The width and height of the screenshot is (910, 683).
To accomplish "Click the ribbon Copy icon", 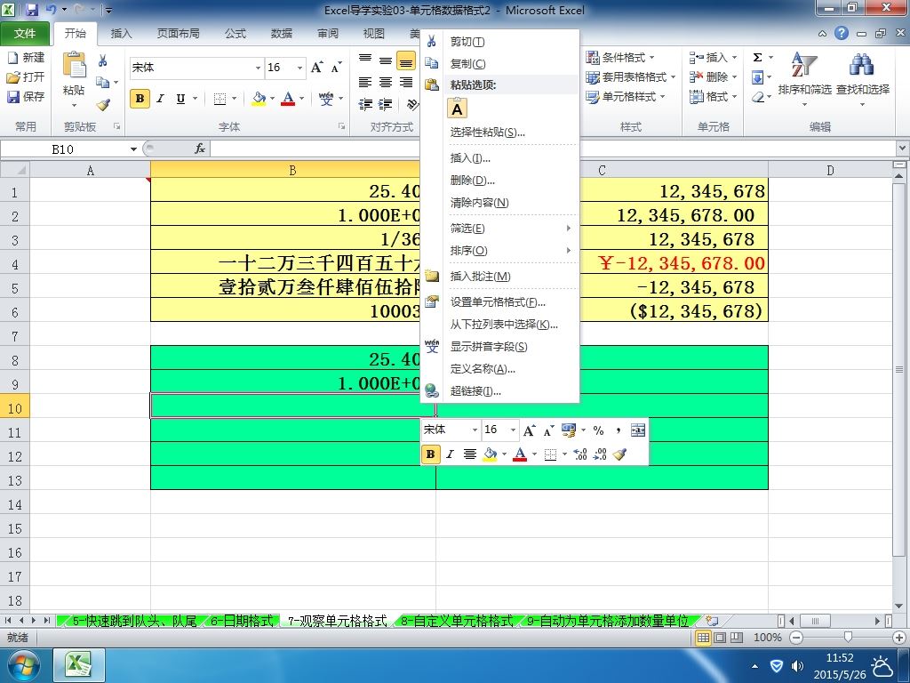I will [x=103, y=83].
